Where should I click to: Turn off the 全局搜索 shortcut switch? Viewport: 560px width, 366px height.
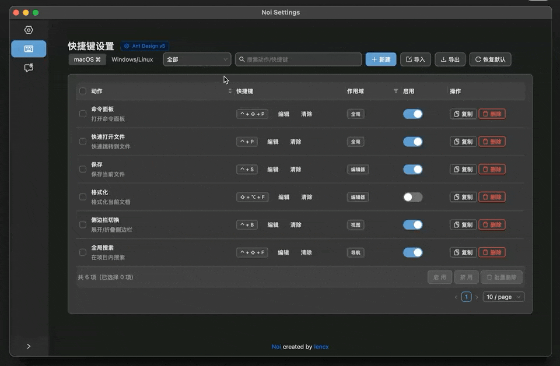coord(413,252)
